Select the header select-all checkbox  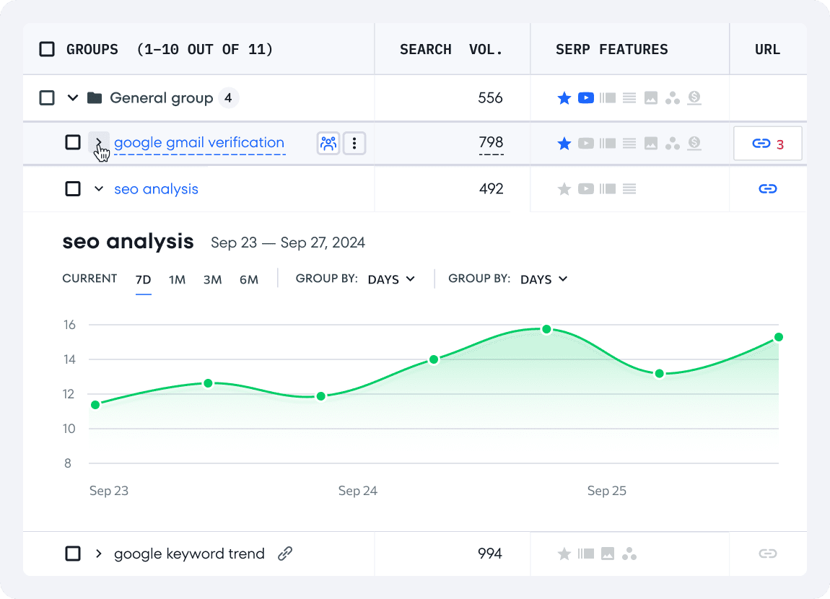pyautogui.click(x=48, y=48)
